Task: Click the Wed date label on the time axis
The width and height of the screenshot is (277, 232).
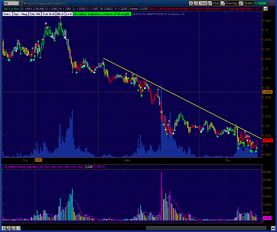Action: click(x=127, y=161)
